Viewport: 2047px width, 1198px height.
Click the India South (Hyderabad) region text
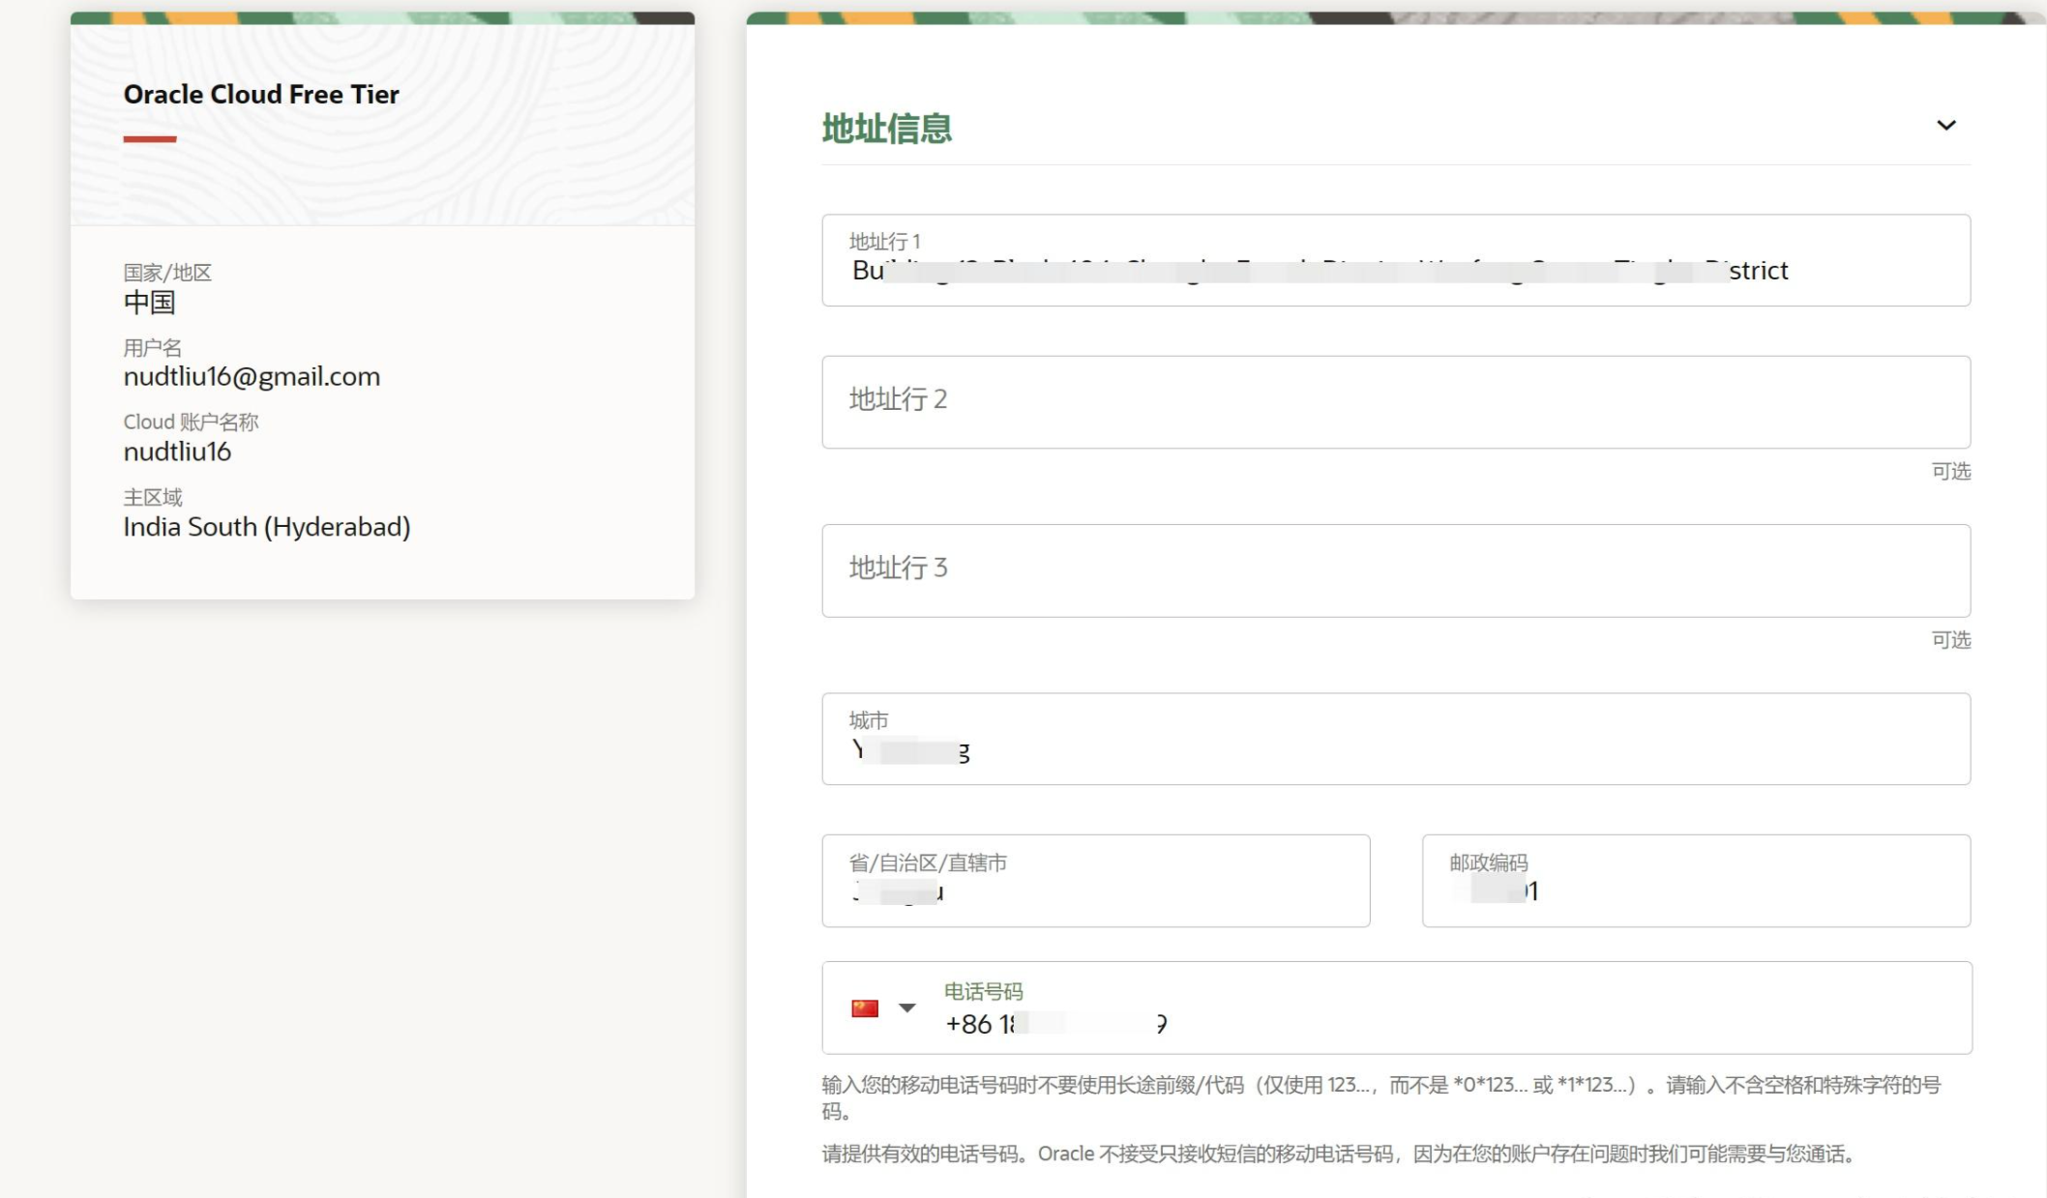[x=267, y=527]
